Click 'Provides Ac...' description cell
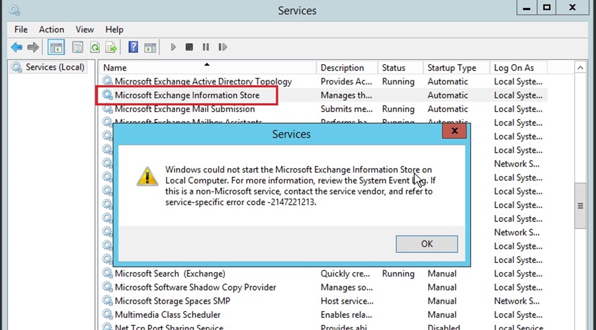 tap(346, 81)
